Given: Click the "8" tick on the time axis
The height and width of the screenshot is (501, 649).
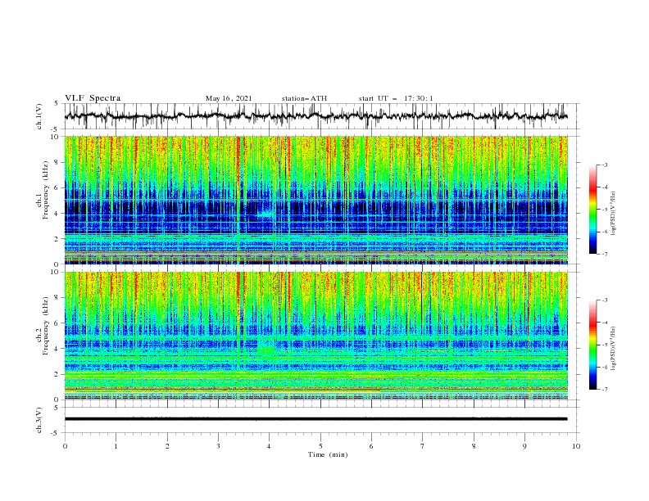Looking at the screenshot, I should click(x=474, y=446).
